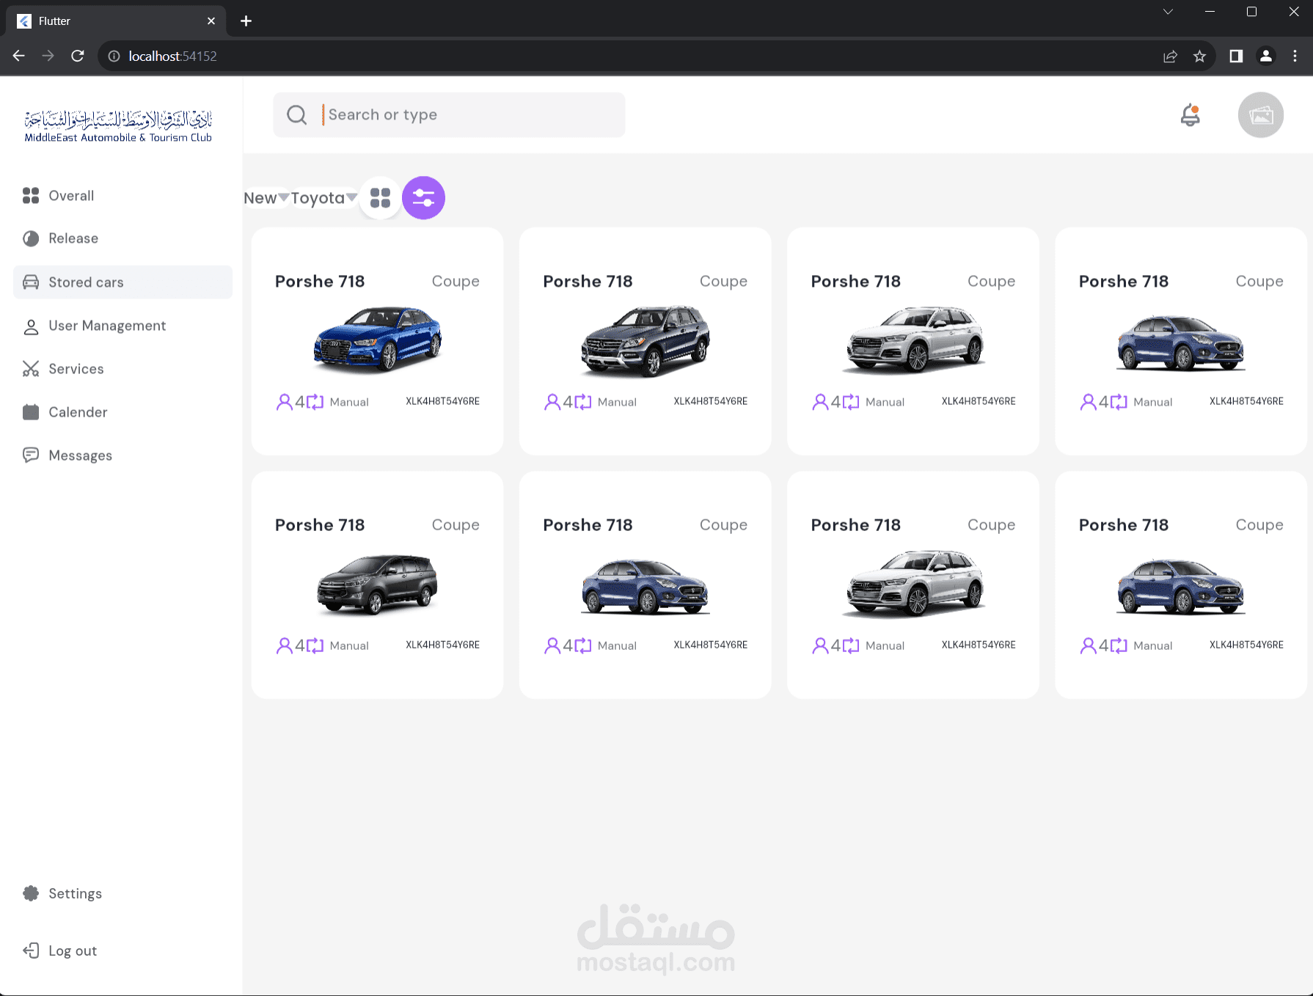Click XLK4H8T54Y6RE code on the blue Audi sedan card
1313x996 pixels.
[442, 401]
